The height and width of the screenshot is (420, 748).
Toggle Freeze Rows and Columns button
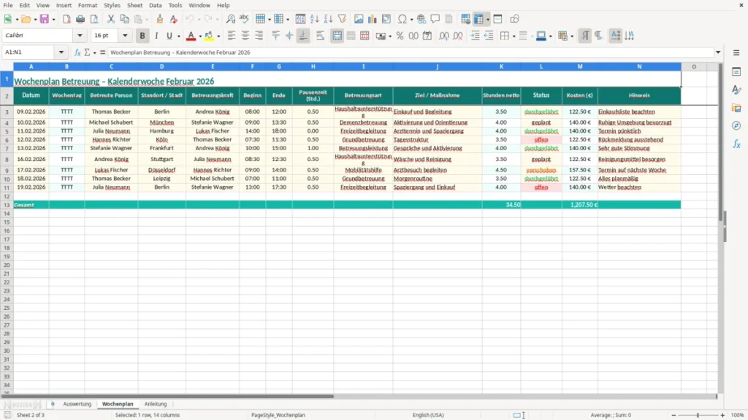click(x=478, y=19)
